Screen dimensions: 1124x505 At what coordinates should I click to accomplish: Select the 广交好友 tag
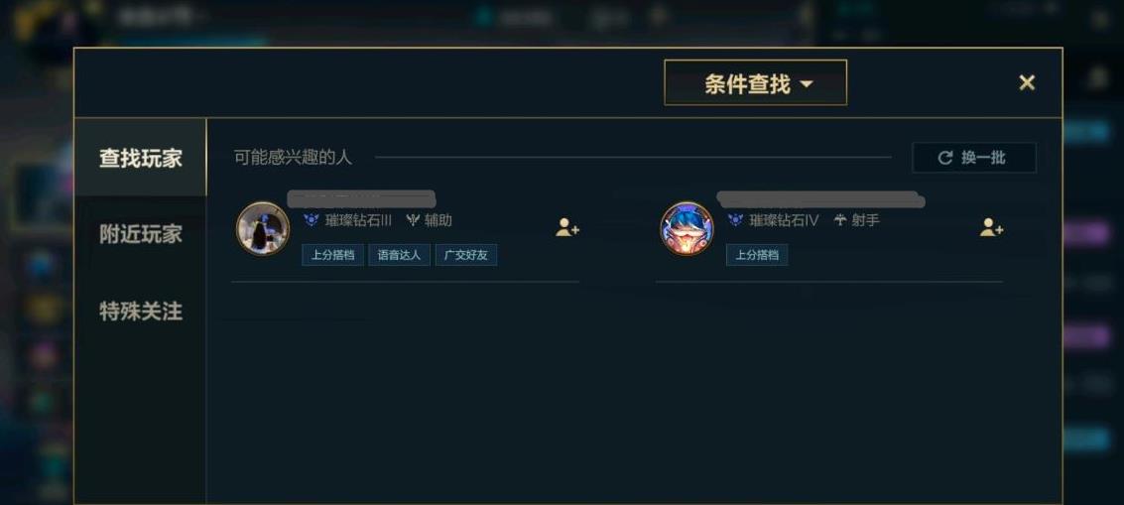(x=466, y=255)
